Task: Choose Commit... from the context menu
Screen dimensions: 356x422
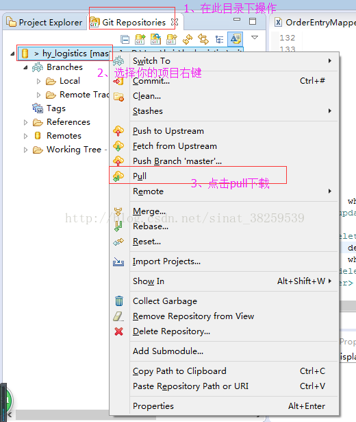Action: pyautogui.click(x=224, y=81)
